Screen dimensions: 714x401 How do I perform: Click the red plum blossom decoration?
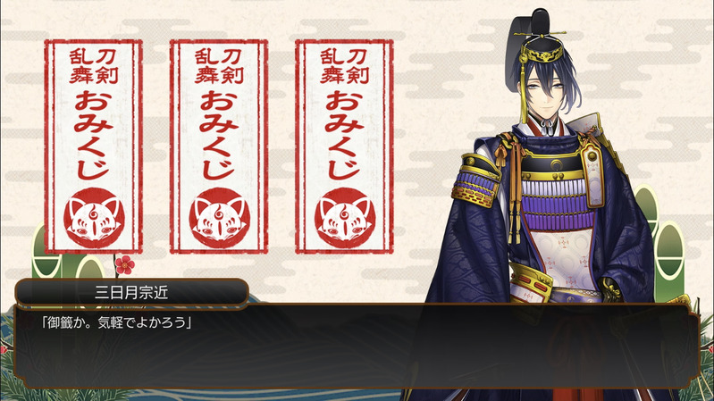point(124,265)
